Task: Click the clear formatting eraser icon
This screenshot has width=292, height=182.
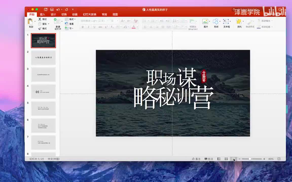Action: pos(136,21)
